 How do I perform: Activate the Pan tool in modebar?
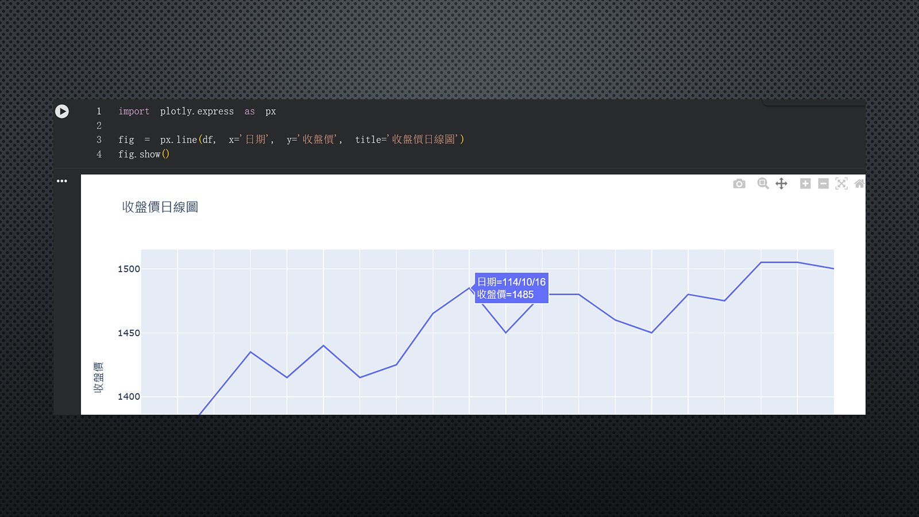(x=781, y=184)
